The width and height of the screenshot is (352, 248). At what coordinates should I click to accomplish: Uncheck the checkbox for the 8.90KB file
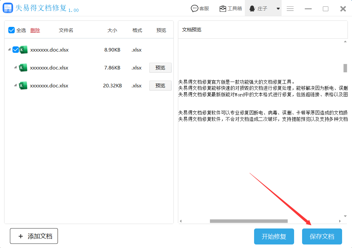click(15, 50)
